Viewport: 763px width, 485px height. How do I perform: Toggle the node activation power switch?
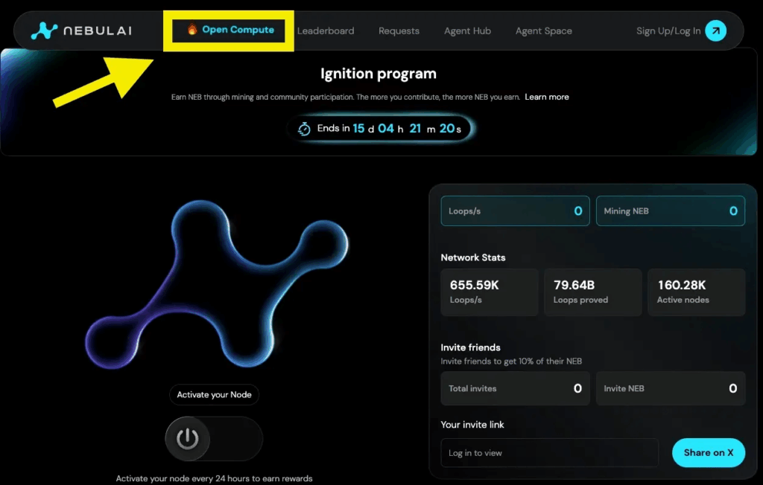click(x=214, y=439)
